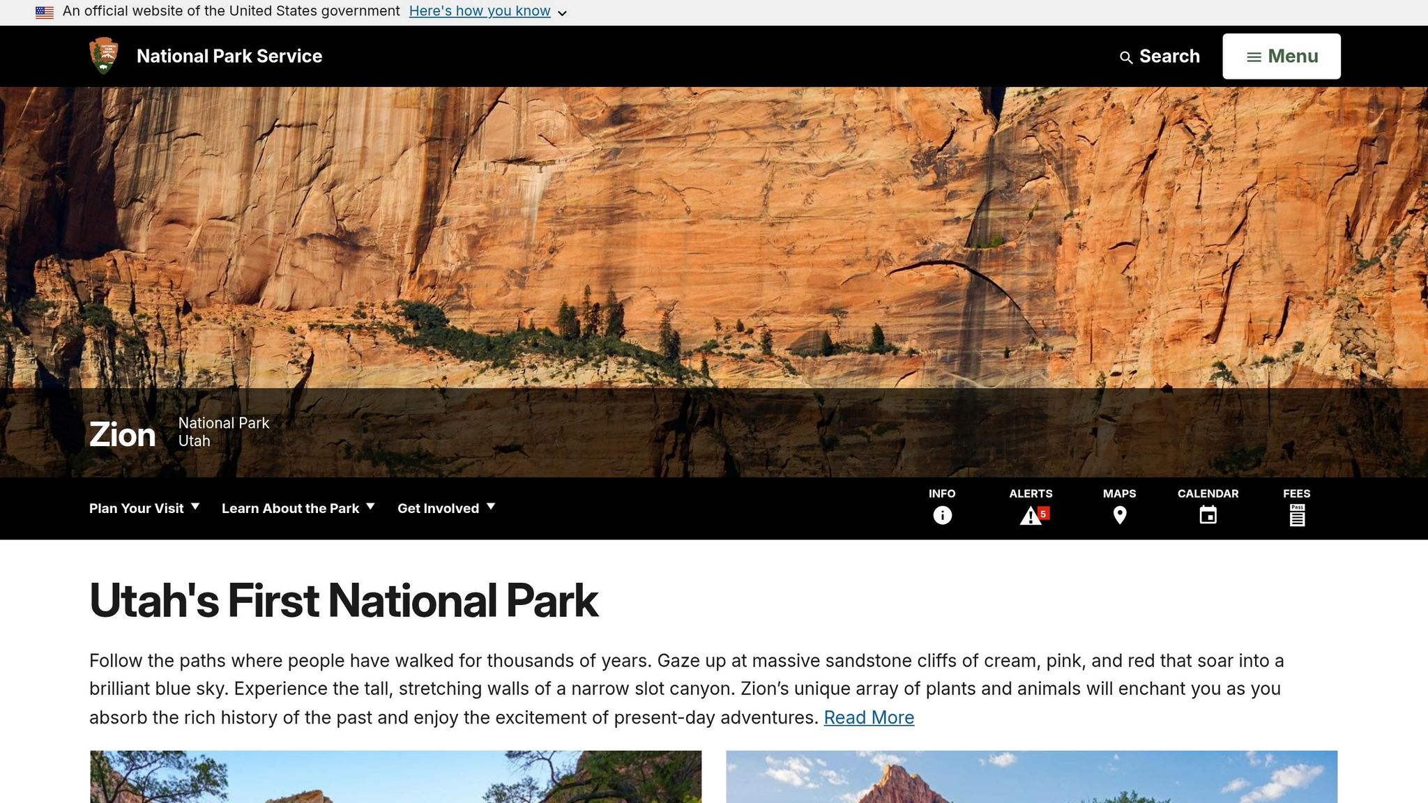Click 'National Park' label beside Zion
Viewport: 1428px width, 803px height.
pos(224,423)
